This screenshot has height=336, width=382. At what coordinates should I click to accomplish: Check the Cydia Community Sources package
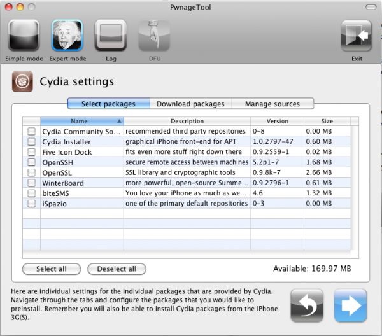pyautogui.click(x=31, y=131)
